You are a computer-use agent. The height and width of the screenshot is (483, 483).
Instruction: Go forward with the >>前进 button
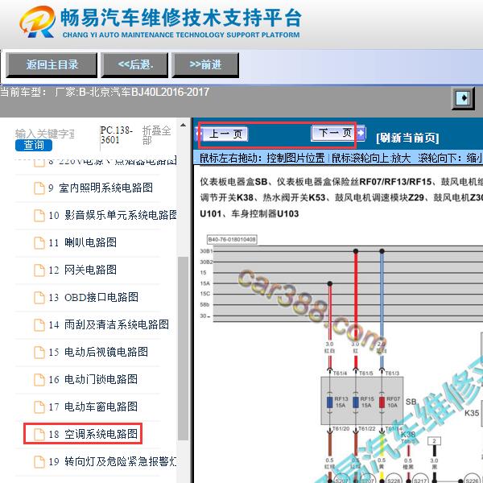[x=205, y=64]
